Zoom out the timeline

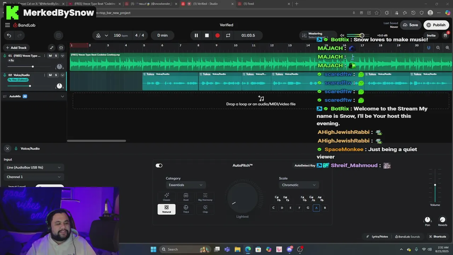(x=438, y=47)
